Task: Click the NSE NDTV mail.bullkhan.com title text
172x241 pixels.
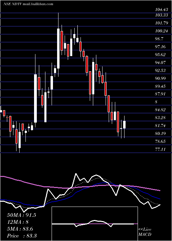Action: pos(28,4)
